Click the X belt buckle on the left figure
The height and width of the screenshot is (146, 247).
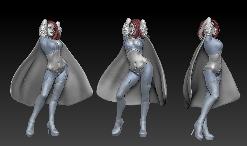click(x=60, y=70)
